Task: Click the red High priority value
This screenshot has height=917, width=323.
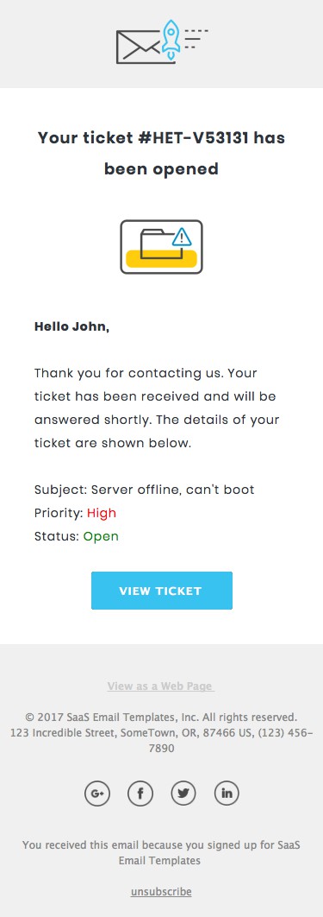Action: [x=102, y=513]
